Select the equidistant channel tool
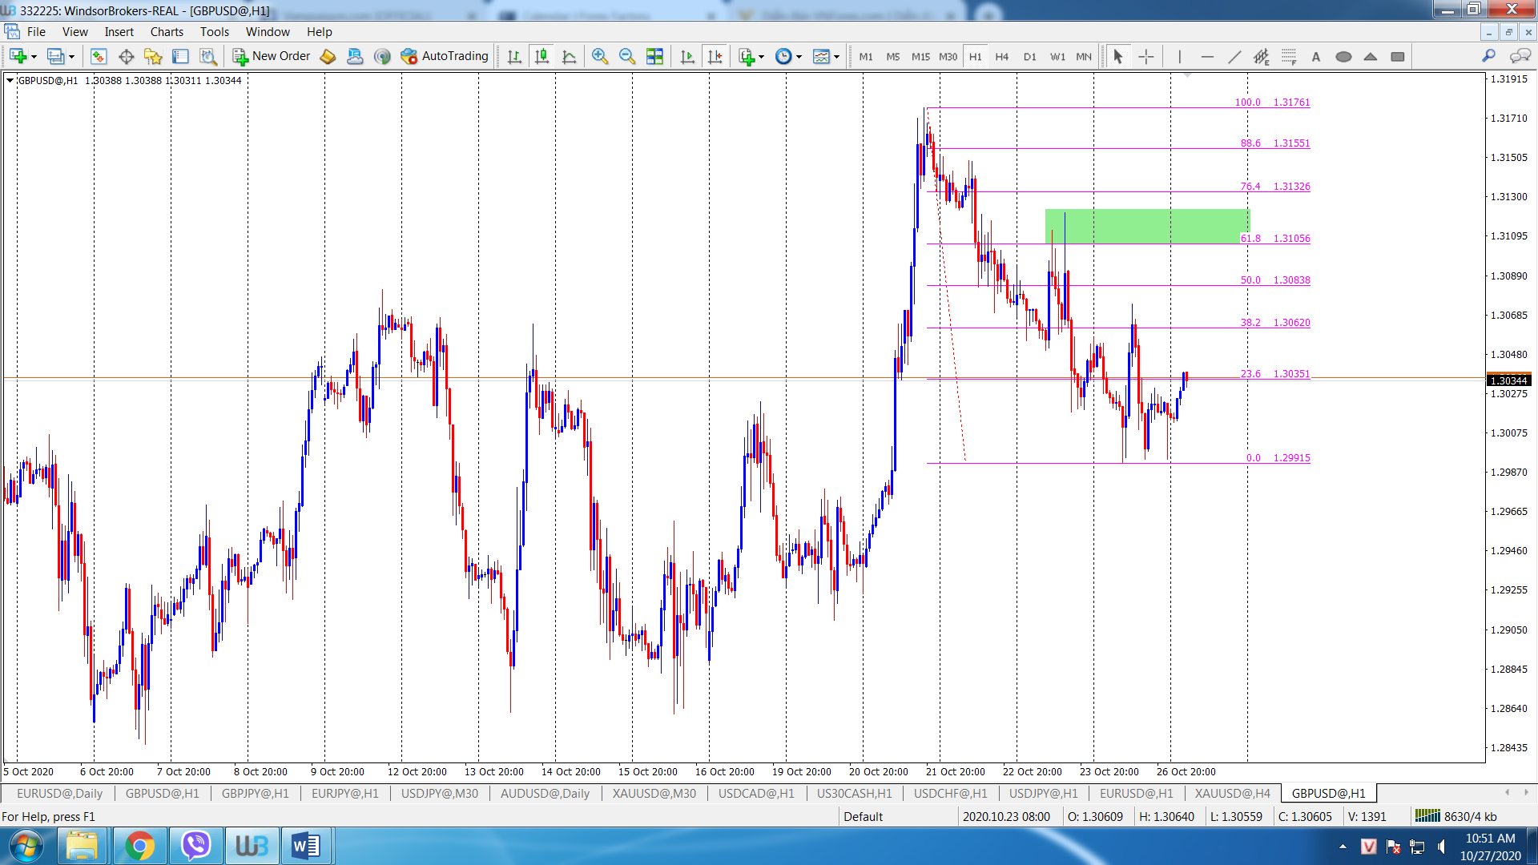This screenshot has height=865, width=1538. coord(1262,56)
